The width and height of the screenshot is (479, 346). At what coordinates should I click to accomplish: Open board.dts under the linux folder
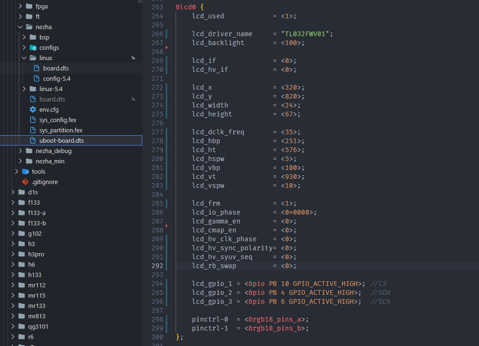click(56, 68)
